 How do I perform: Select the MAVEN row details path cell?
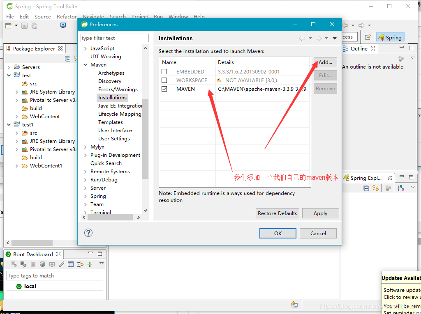262,89
